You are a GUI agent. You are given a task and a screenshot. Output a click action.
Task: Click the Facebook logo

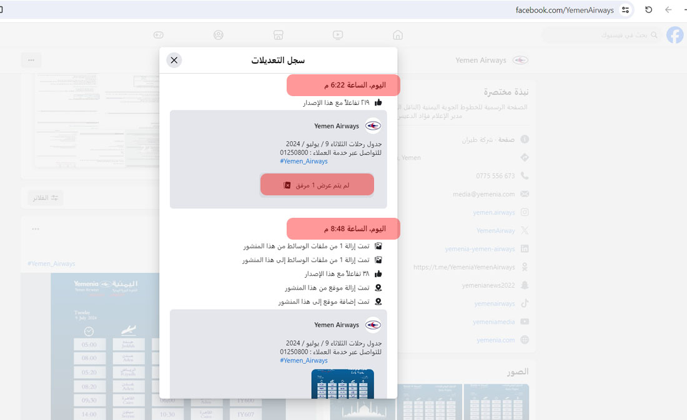[x=675, y=35]
